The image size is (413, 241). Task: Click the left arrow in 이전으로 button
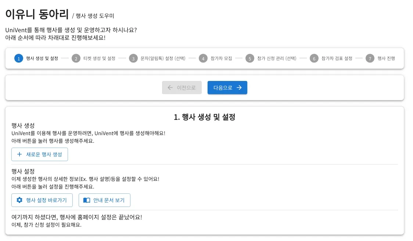tap(170, 88)
